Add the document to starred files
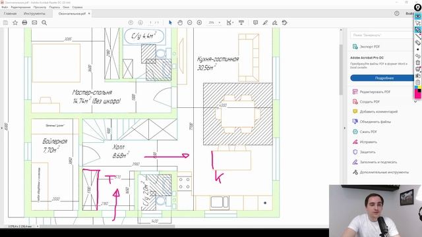The image size is (422, 237). pos(15,23)
